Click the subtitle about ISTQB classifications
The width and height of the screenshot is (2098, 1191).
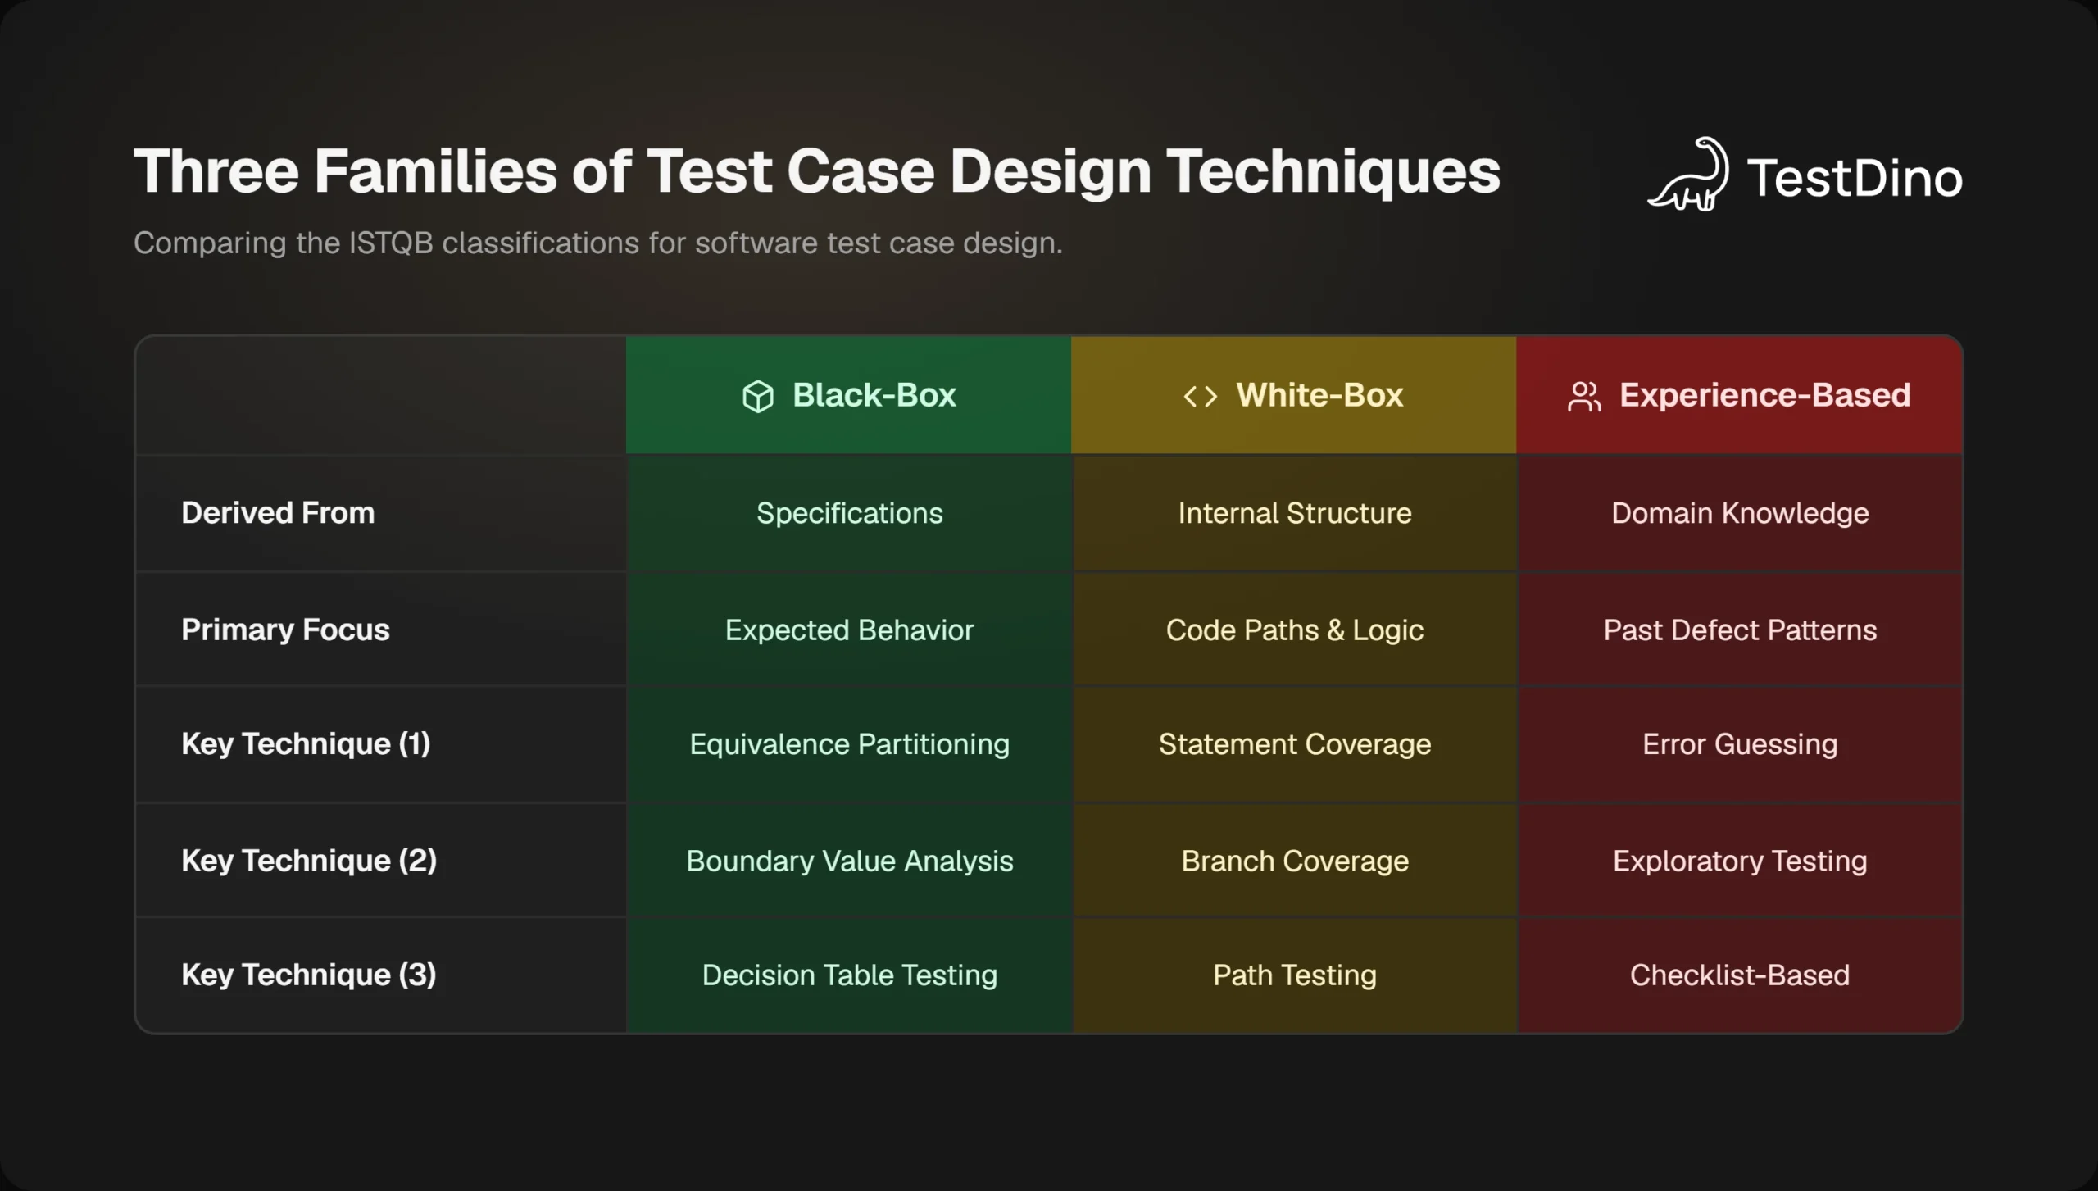click(598, 243)
